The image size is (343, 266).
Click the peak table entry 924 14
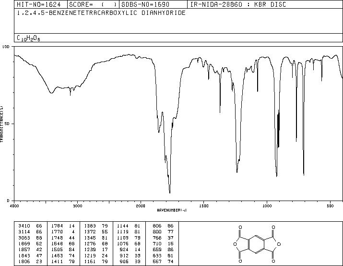(x=129, y=250)
